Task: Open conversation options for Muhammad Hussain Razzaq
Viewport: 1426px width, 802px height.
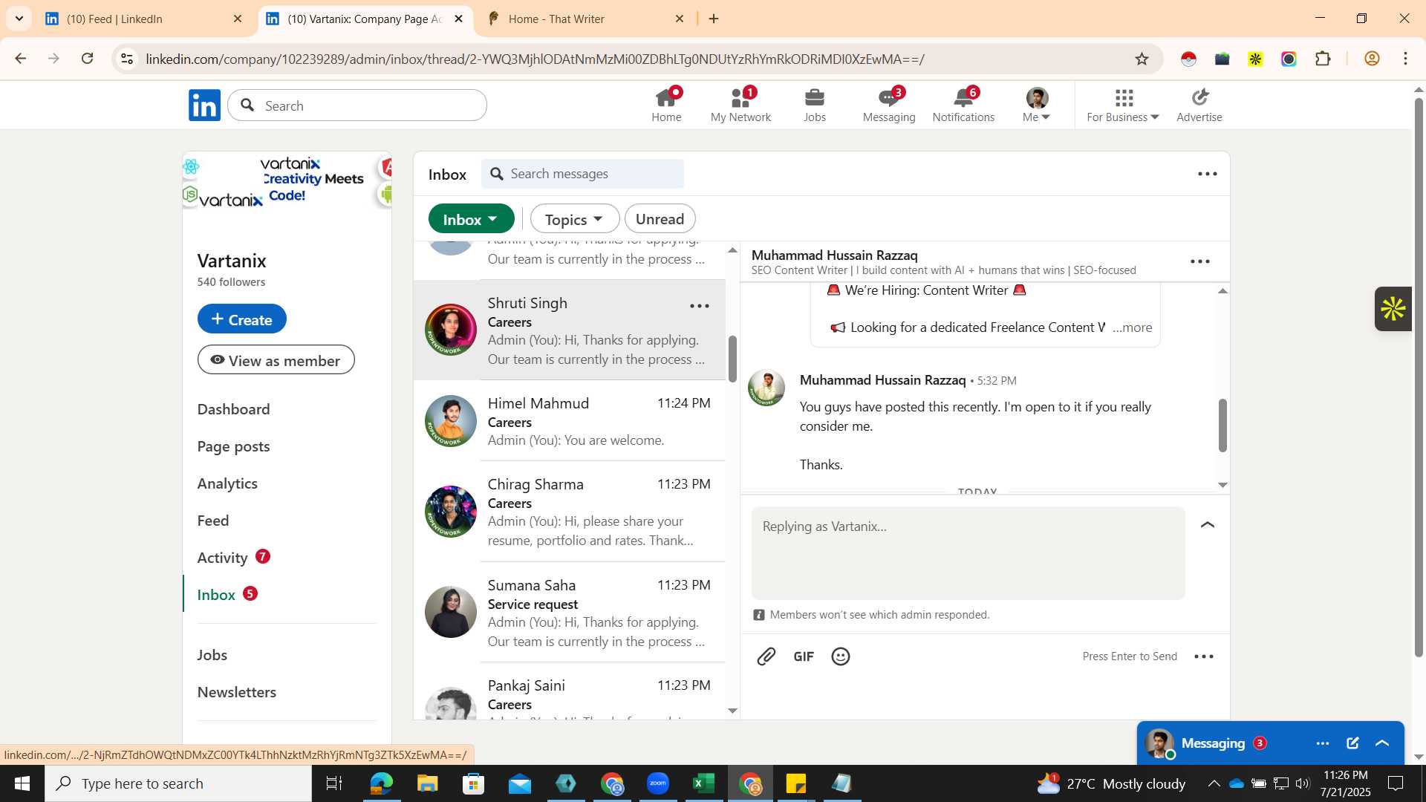Action: [1200, 261]
